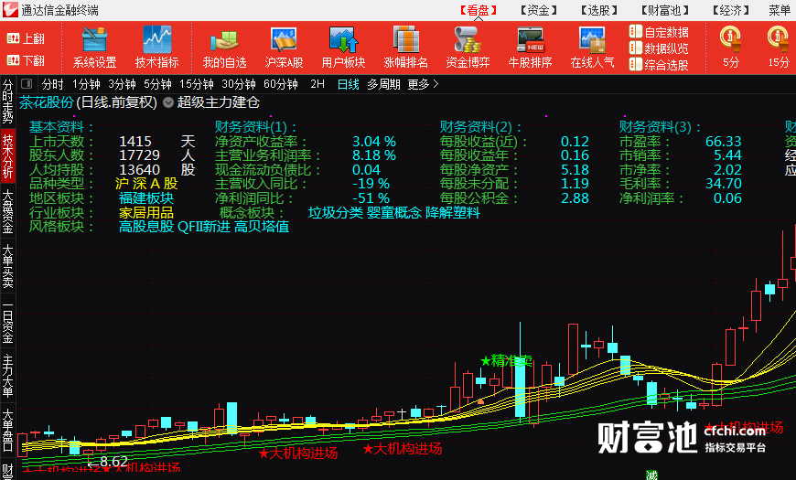The height and width of the screenshot is (480, 796).
Task: Open the 一日资金 side tab
Action: (7, 321)
